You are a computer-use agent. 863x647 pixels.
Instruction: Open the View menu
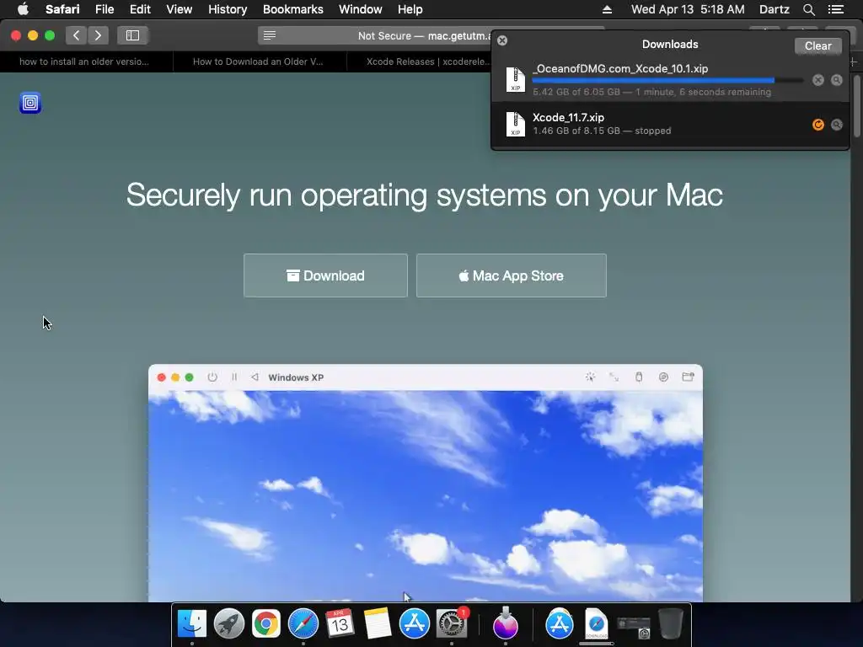pos(180,9)
